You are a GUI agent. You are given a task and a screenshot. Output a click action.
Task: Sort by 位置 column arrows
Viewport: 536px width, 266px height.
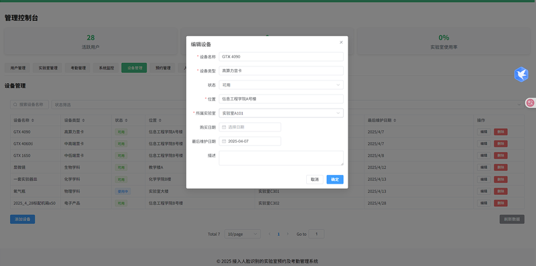[159, 121]
